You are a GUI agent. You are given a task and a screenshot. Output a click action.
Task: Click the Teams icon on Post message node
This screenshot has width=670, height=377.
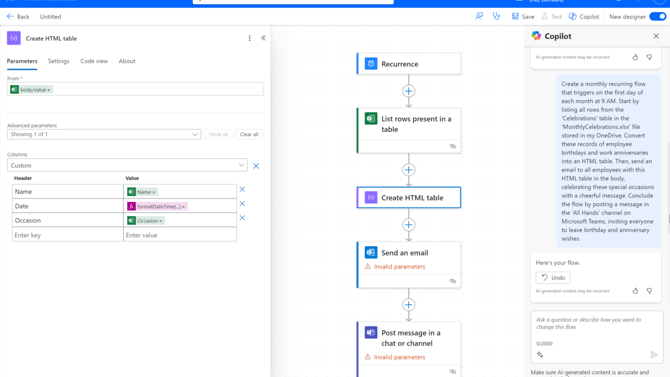pos(371,332)
